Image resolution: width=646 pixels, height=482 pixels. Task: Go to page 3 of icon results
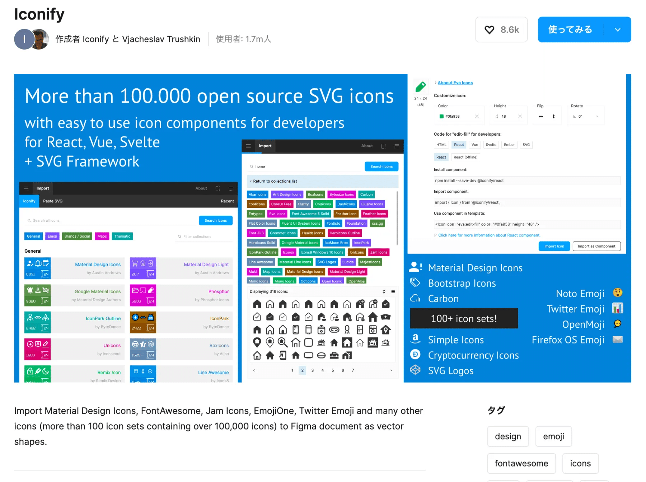pos(313,370)
